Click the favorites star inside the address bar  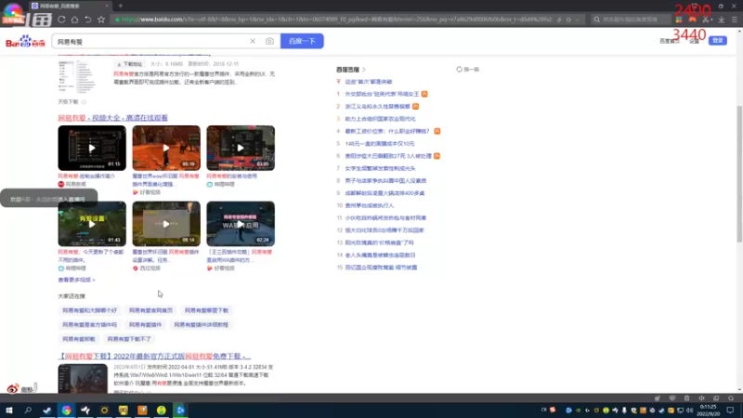tap(568, 20)
